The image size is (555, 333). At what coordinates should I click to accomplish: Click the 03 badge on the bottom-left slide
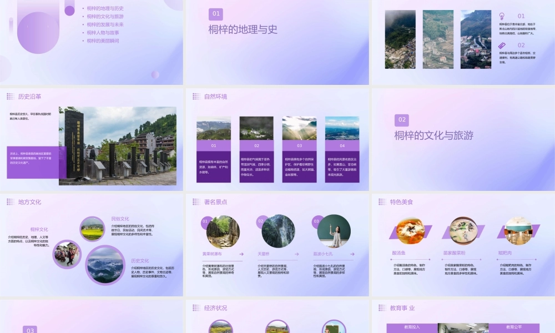[x=30, y=330]
